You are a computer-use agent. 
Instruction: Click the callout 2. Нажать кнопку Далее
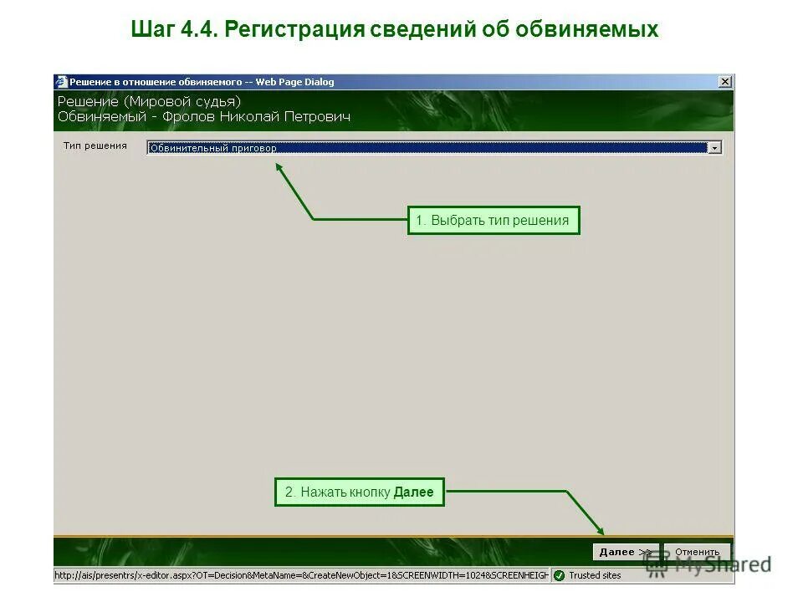tap(360, 492)
